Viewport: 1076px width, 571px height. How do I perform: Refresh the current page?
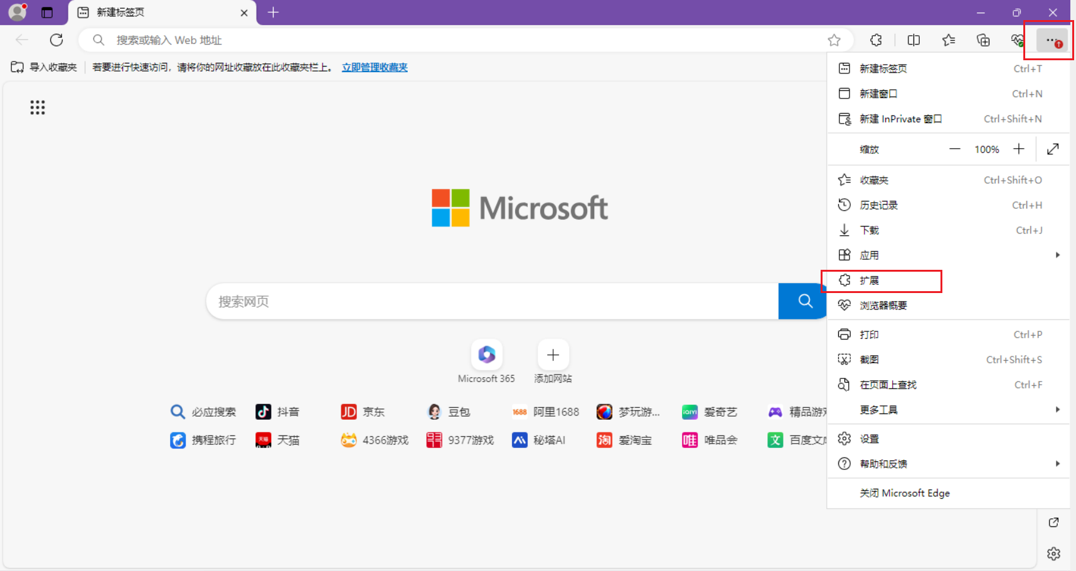point(56,40)
